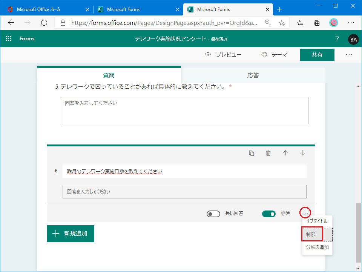Move question 6 up with the arrow
This screenshot has width=362, height=272.
click(285, 153)
